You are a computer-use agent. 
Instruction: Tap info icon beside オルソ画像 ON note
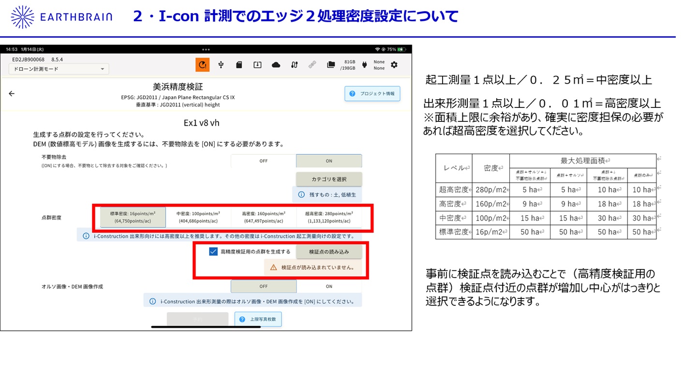pyautogui.click(x=152, y=301)
